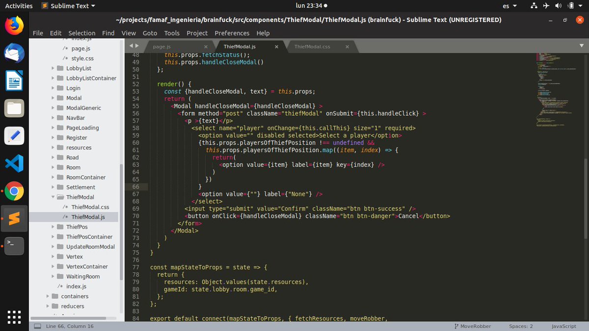Open the Goto menu
The width and height of the screenshot is (589, 331).
coord(150,33)
